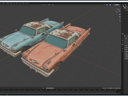Viewport: 128px width, 96px height.
Task: Toggle snapping magnet in viewport header
Action: click(49, 5)
